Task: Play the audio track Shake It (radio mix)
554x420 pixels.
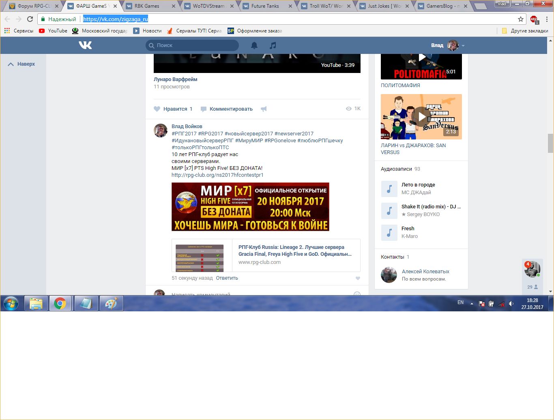Action: tap(389, 211)
